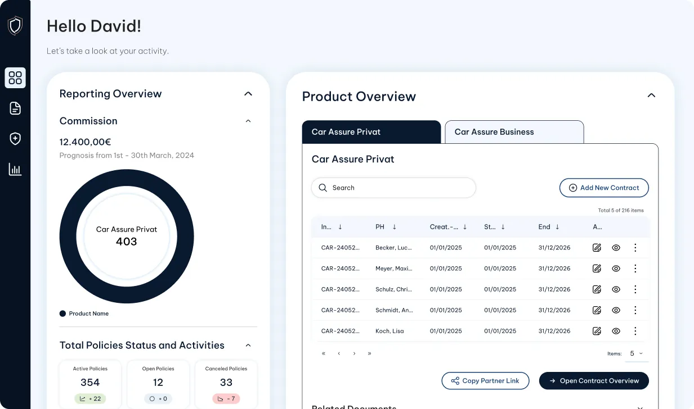This screenshot has height=409, width=694.
Task: Open more options for Koch, Lisa row
Action: [x=635, y=331]
